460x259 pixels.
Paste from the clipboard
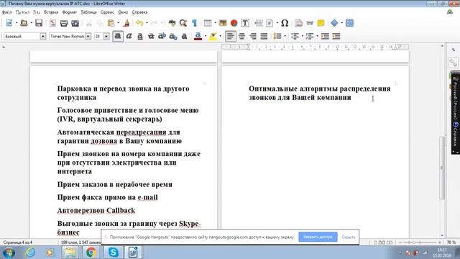pos(111,23)
